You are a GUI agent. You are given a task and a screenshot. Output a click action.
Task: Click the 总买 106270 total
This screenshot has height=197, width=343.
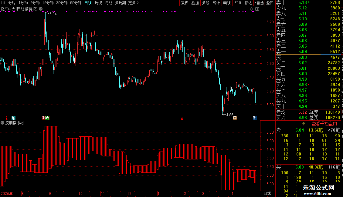coord(324,118)
